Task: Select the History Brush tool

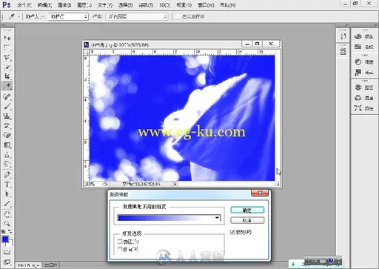Action: click(7, 125)
